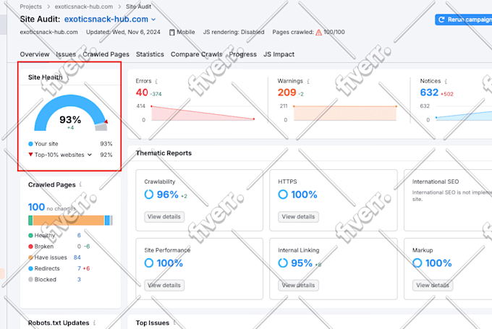Click Rerun campaign button
This screenshot has width=492, height=329.
[465, 20]
